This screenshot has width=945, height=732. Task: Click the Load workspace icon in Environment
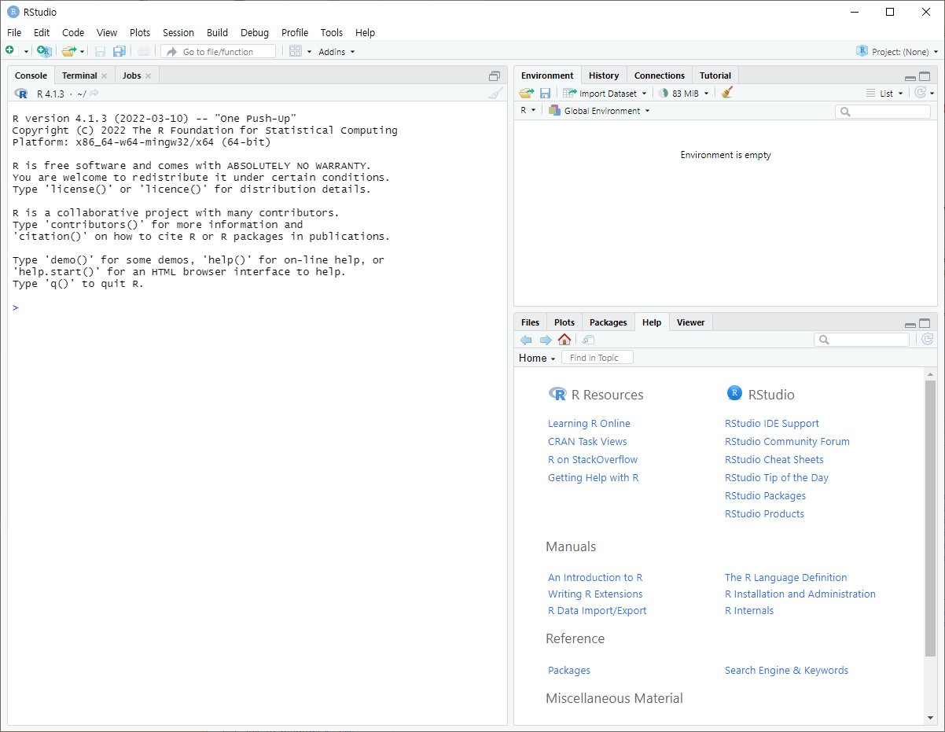526,93
